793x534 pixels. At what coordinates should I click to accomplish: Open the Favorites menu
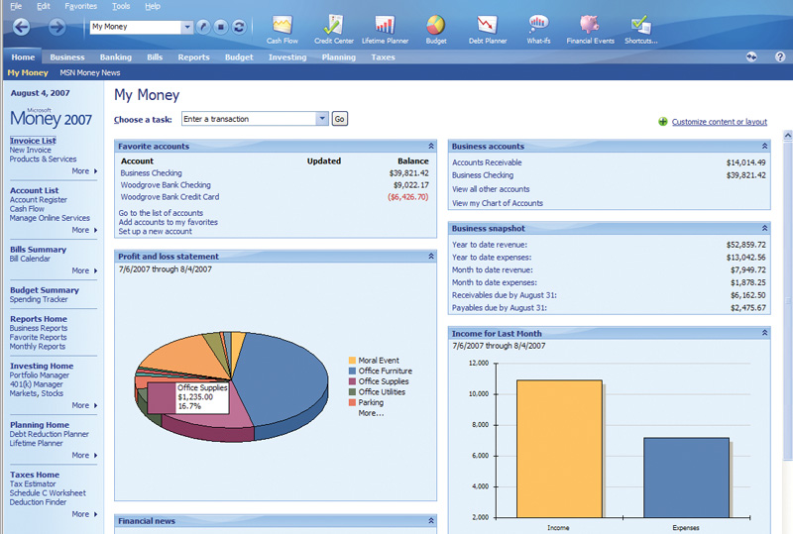coord(80,6)
